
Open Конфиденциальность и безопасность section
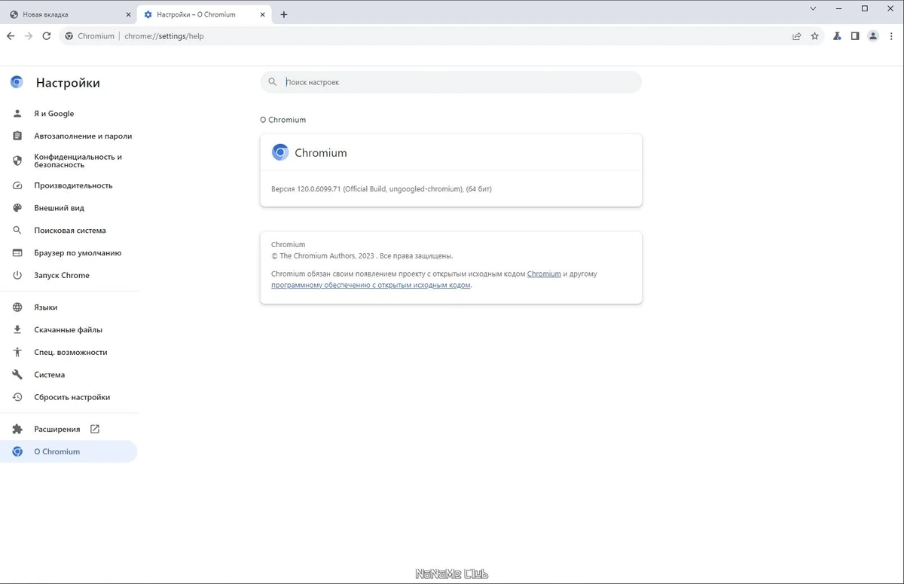pyautogui.click(x=69, y=161)
